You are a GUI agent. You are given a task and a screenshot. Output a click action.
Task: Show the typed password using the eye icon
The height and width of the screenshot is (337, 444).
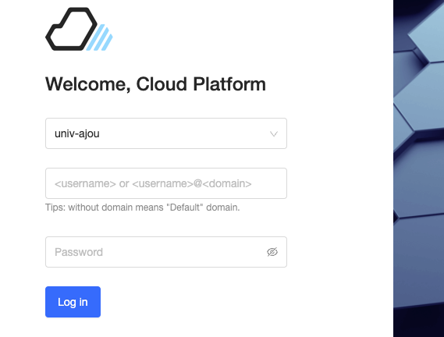pyautogui.click(x=272, y=252)
